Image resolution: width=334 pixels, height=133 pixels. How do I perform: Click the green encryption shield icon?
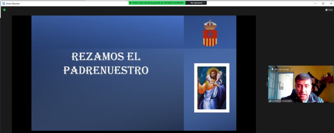[x=4, y=10]
